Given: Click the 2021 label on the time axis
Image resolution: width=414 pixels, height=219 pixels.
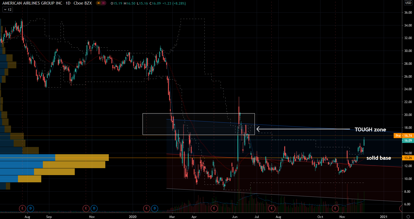Looking at the screenshot, I should (383, 217).
